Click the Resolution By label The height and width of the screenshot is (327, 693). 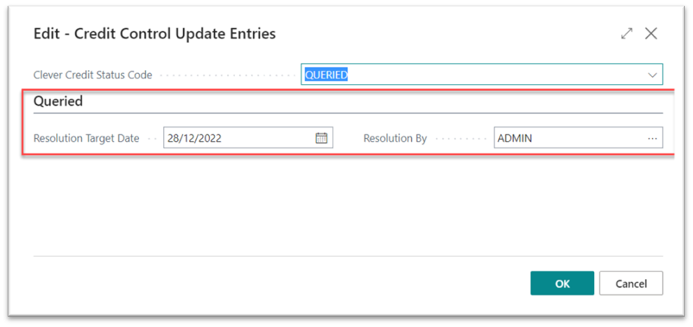click(x=395, y=138)
